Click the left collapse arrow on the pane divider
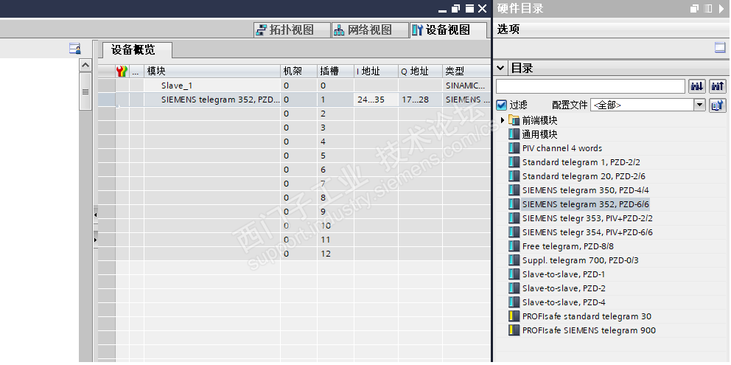Viewport: 731px width, 365px height. click(x=96, y=215)
